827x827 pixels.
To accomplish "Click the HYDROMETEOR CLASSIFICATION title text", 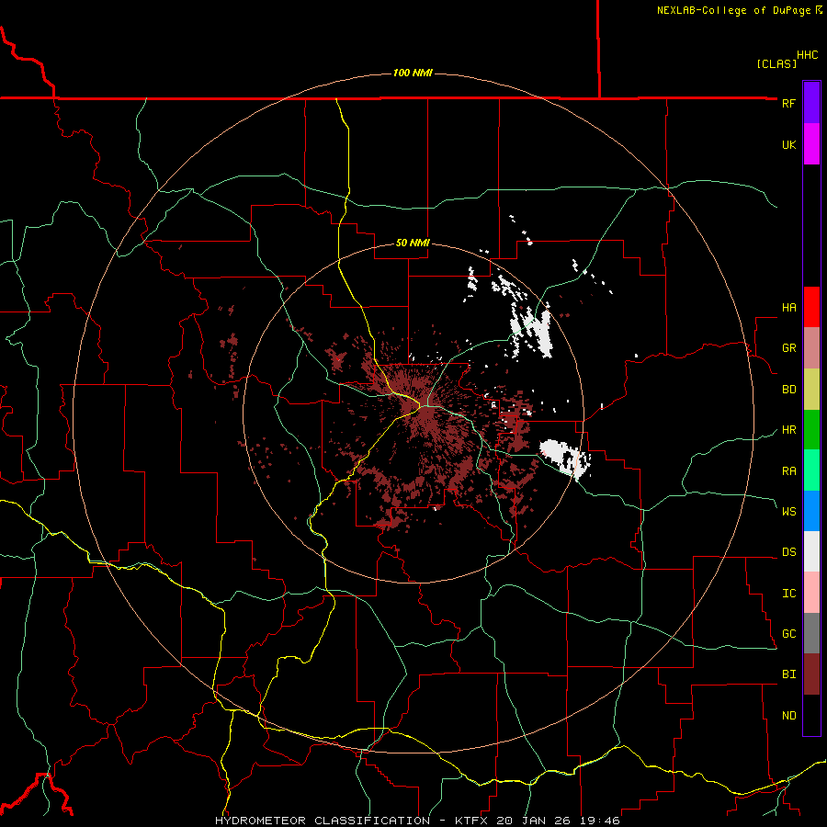I will click(323, 821).
